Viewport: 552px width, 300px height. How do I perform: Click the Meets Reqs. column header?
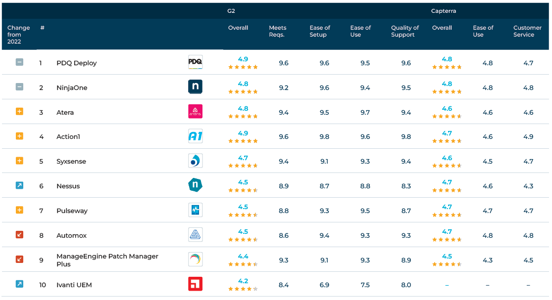[278, 31]
